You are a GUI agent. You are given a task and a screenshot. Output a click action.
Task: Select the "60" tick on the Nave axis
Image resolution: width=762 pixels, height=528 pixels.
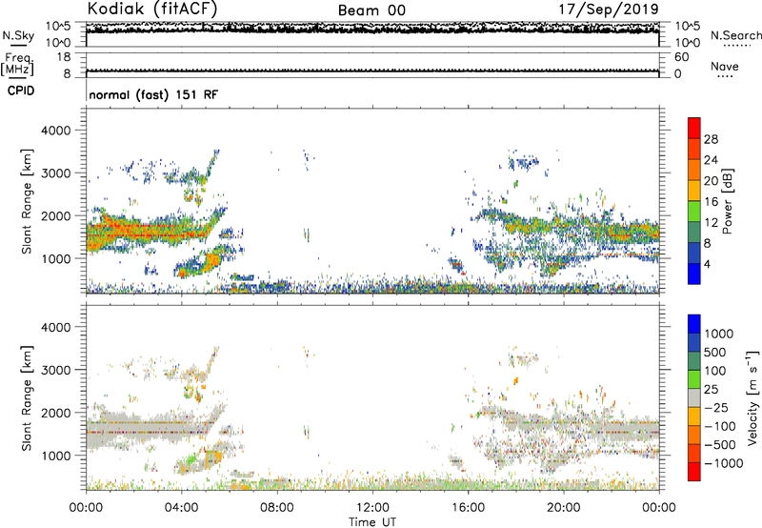[x=682, y=57]
